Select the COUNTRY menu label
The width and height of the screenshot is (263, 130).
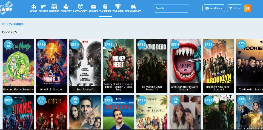pos(66,11)
